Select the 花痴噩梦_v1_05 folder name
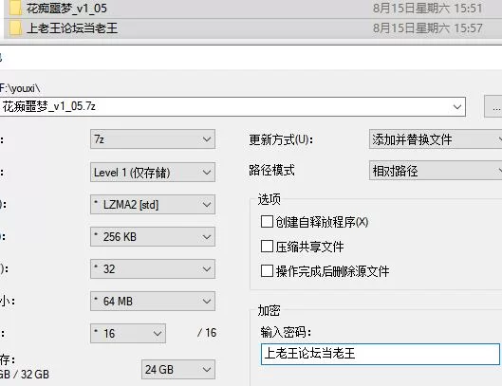This screenshot has height=386, width=502. [66, 9]
